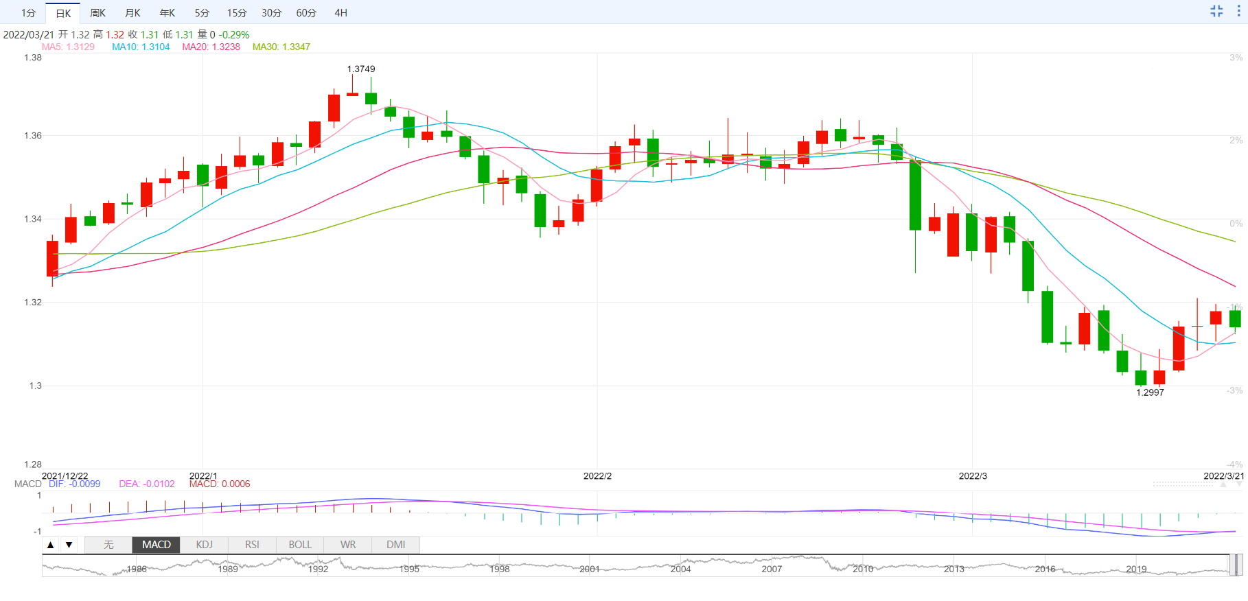1248x601 pixels.
Task: Switch to the 4H timeframe
Action: [x=340, y=13]
